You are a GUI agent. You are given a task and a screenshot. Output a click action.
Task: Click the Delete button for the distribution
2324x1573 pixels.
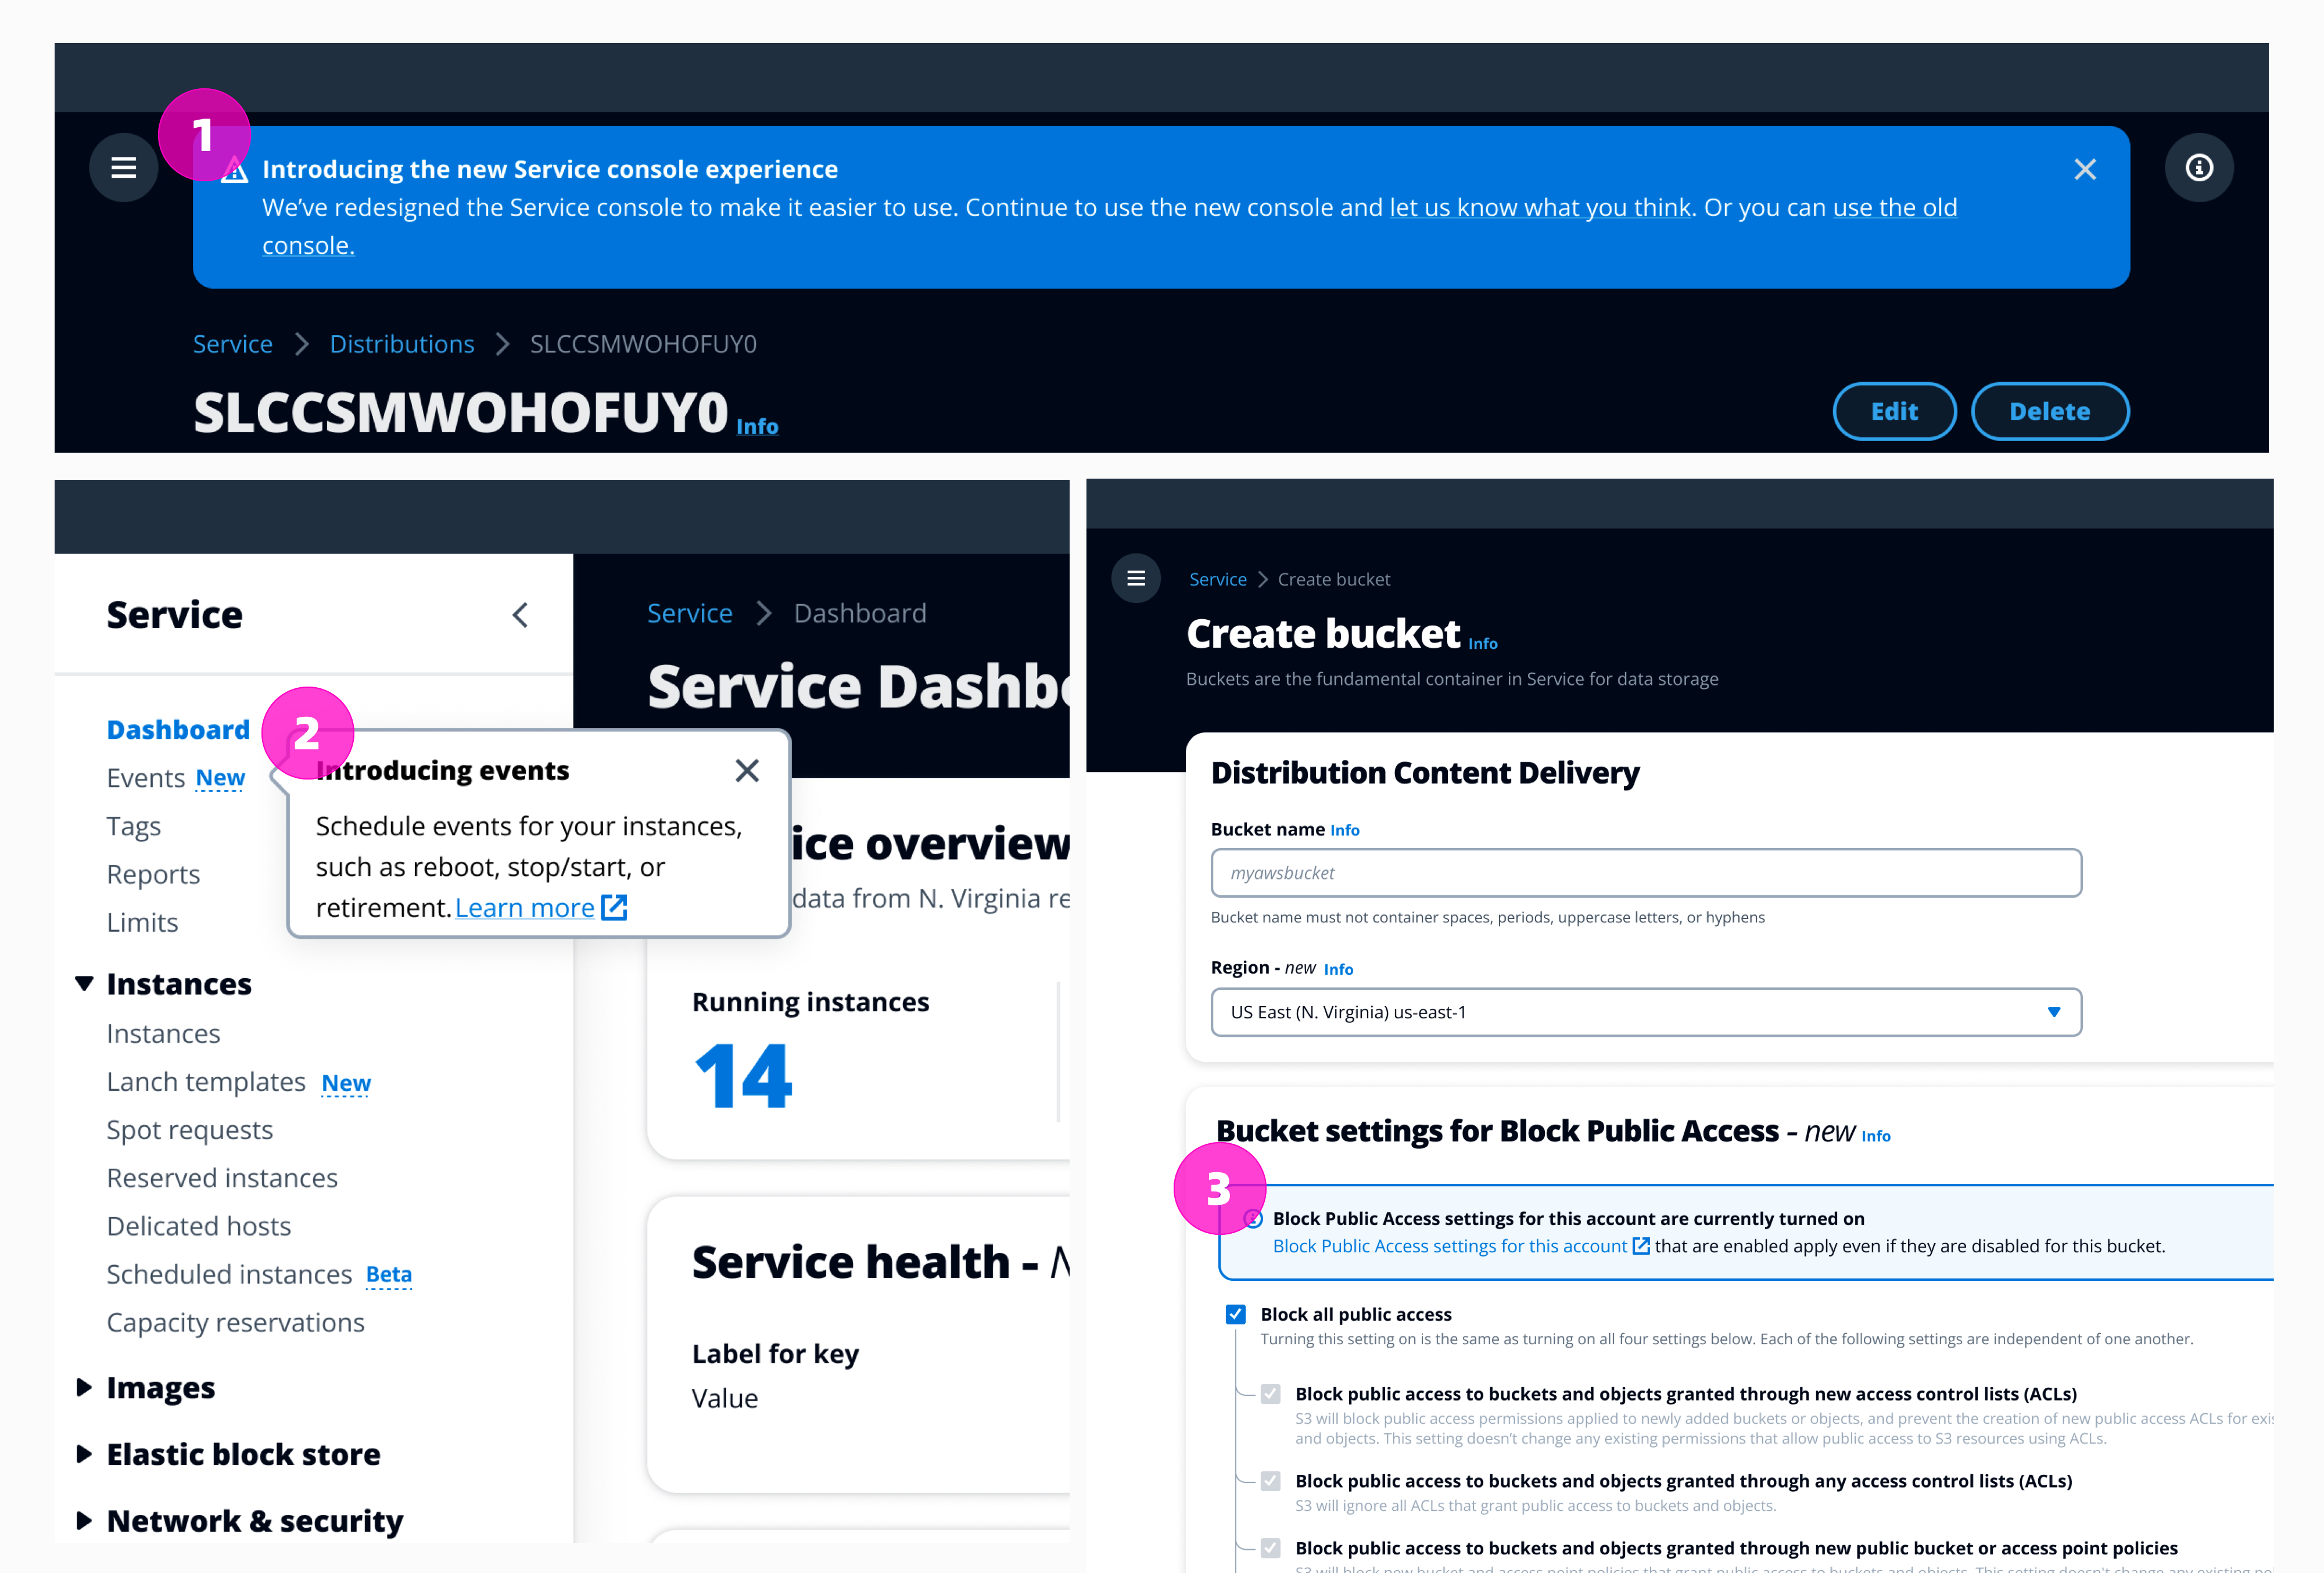click(x=2047, y=411)
